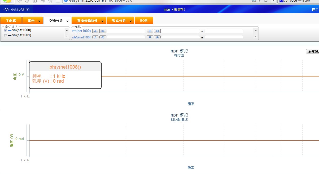Viewport: 319px width, 174px height.
Task: Click the vm(net1000) label in 光标 panel
Action: pyautogui.click(x=81, y=31)
